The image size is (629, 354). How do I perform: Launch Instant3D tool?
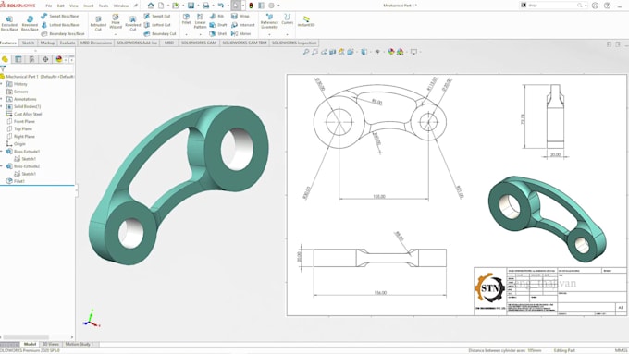tap(306, 21)
